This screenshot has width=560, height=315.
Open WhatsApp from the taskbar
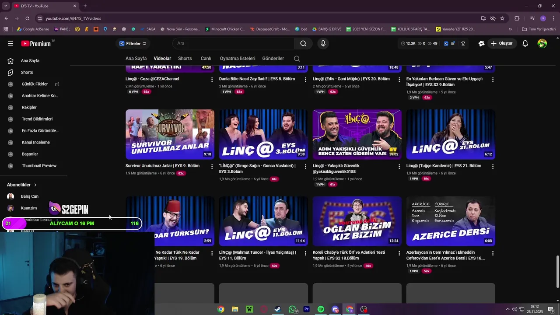292,309
